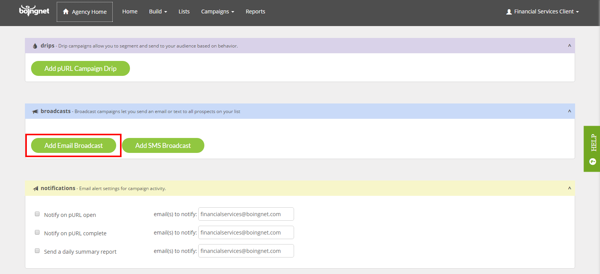The image size is (600, 274).
Task: Collapse the broadcasts section caret
Action: (569, 111)
